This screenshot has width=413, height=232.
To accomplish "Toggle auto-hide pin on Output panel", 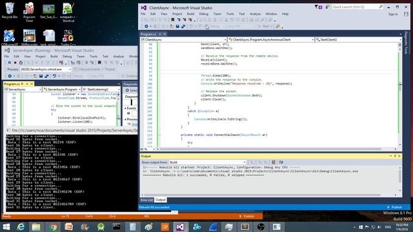I will point(395,156).
